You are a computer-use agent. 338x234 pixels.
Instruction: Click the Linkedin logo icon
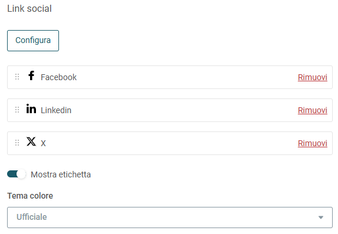point(31,108)
